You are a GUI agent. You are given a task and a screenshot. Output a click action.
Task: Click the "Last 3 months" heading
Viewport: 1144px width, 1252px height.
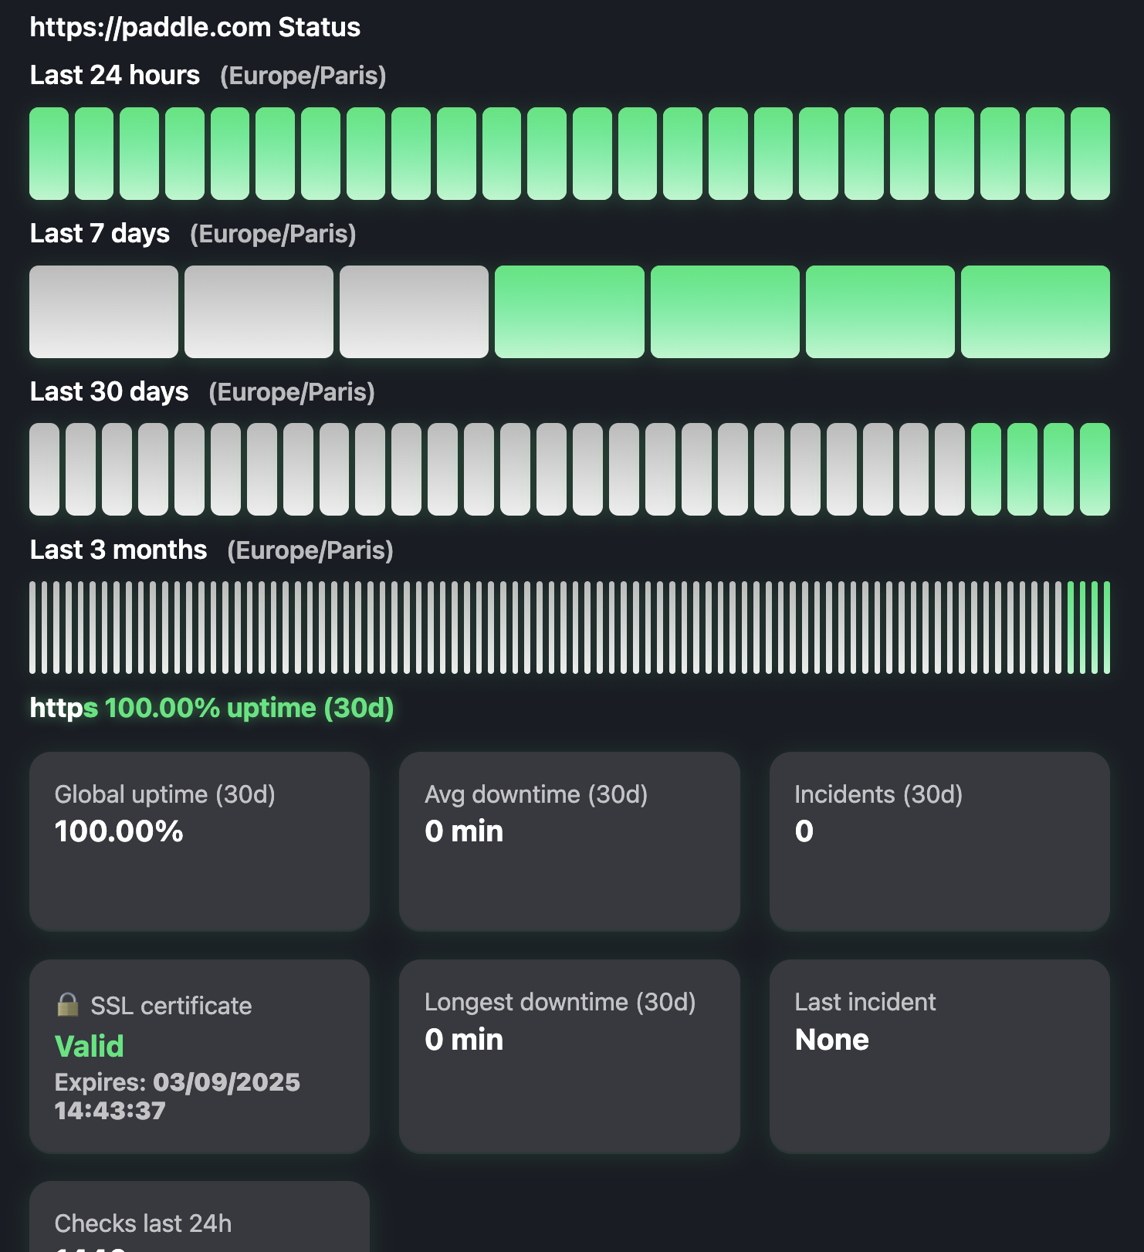click(x=118, y=550)
